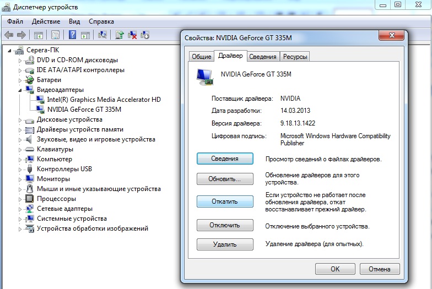
Task: Click the Back arrow in the toolbar
Action: click(x=9, y=35)
